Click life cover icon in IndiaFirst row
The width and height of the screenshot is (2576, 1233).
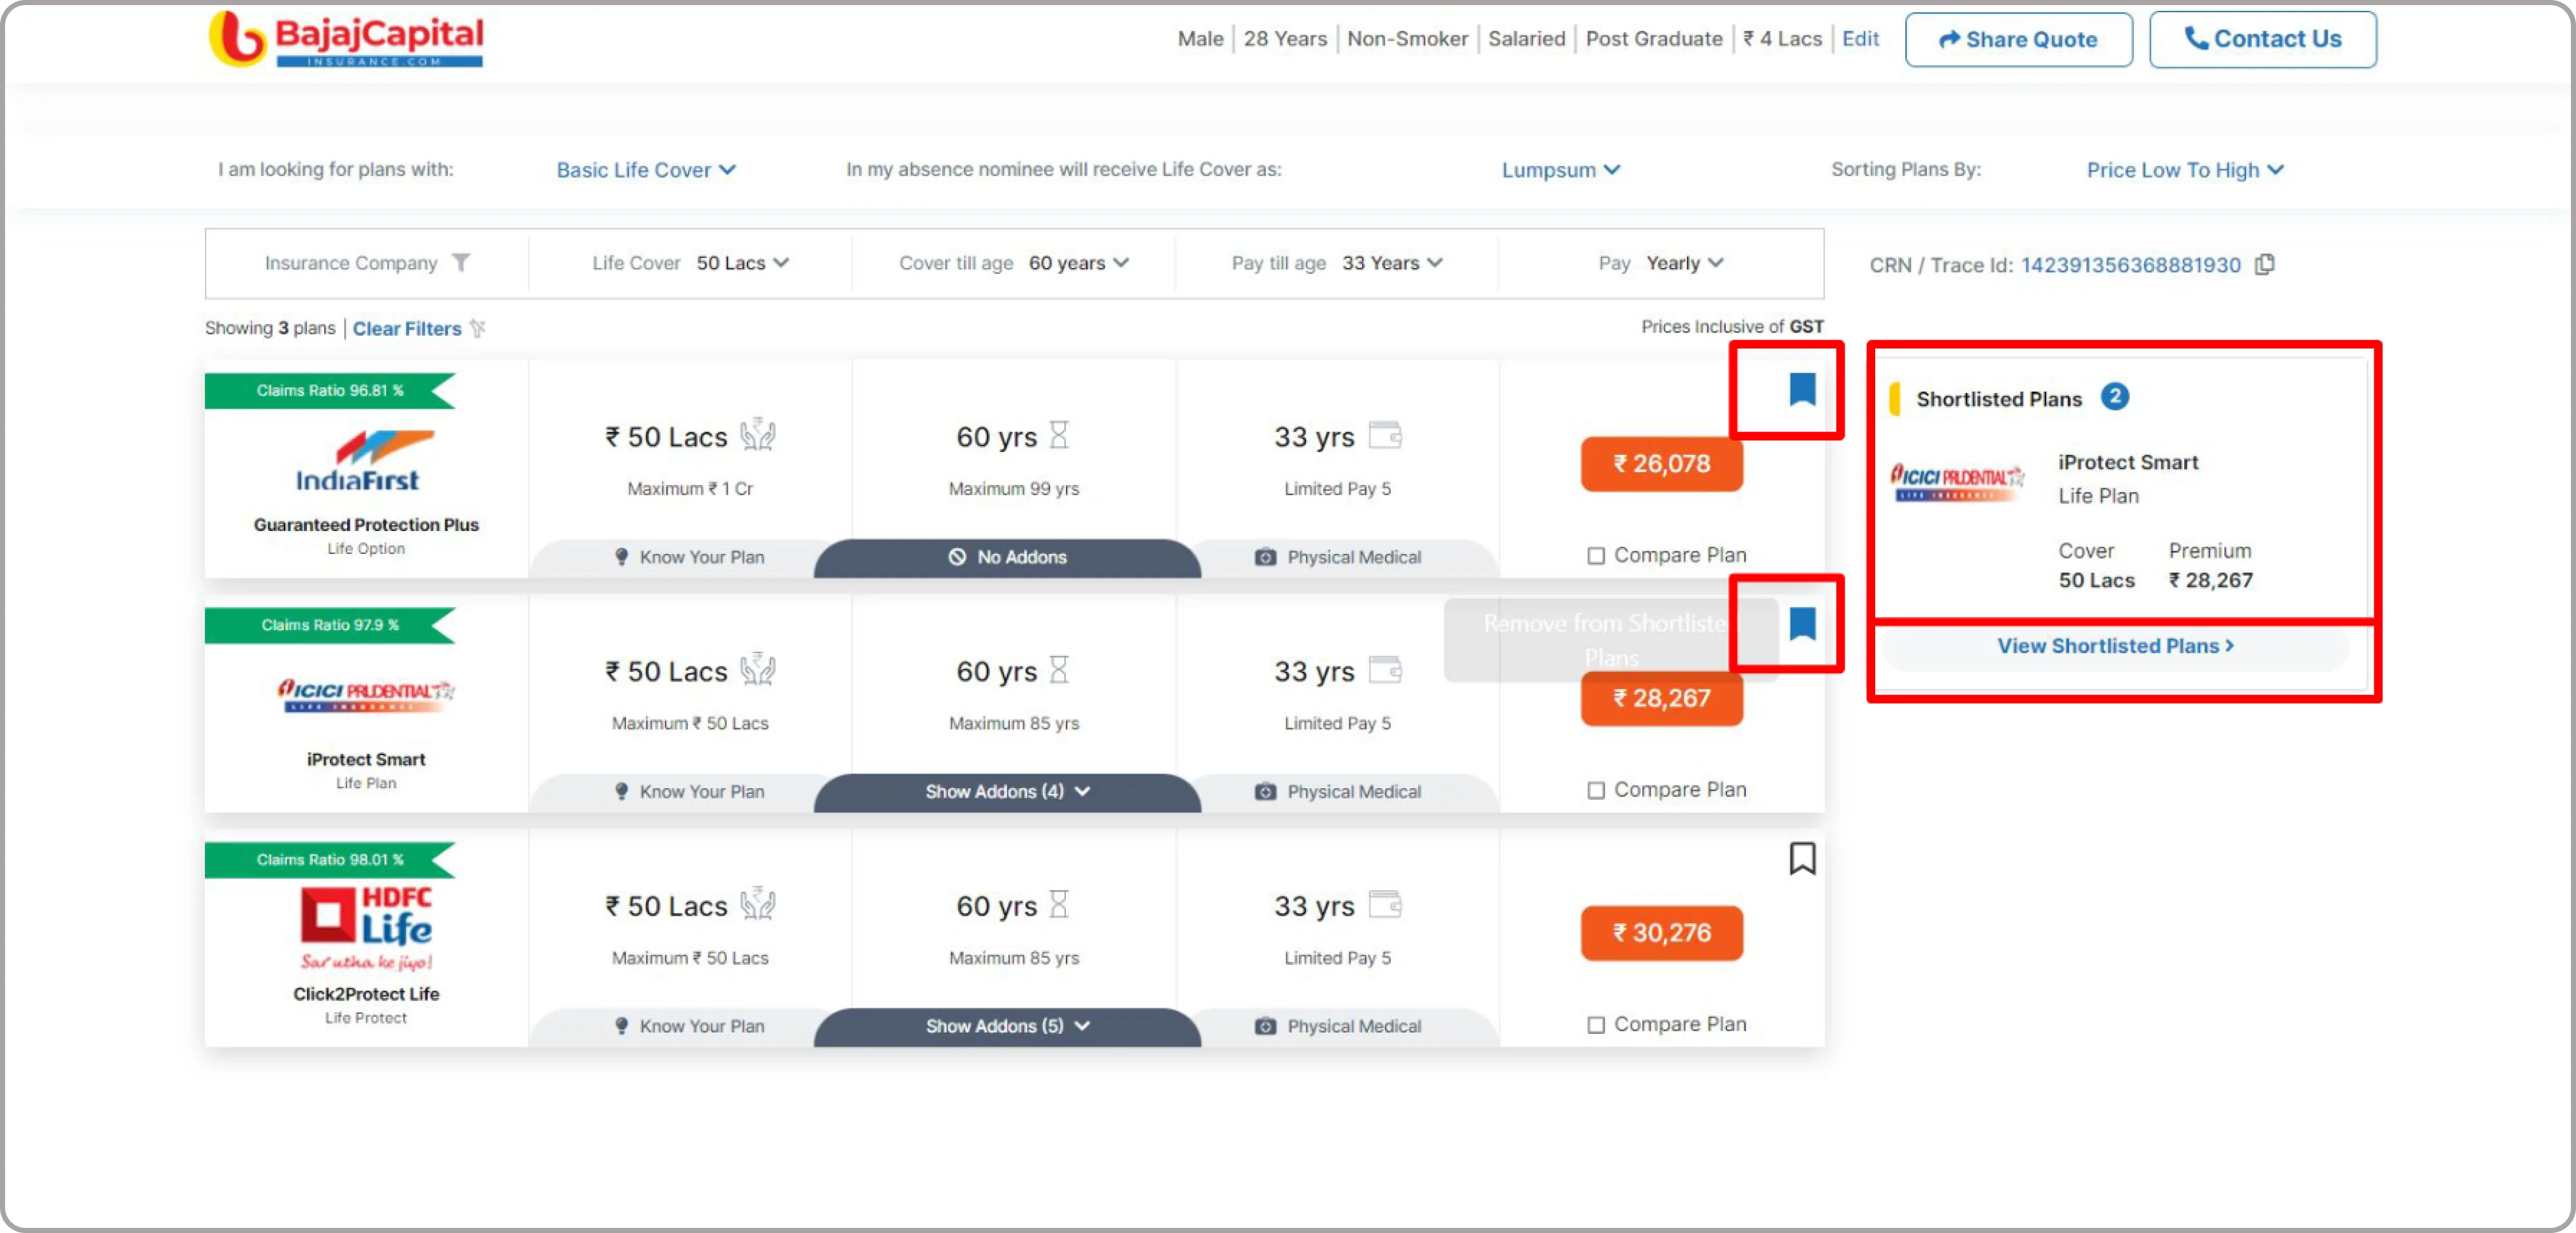click(758, 435)
